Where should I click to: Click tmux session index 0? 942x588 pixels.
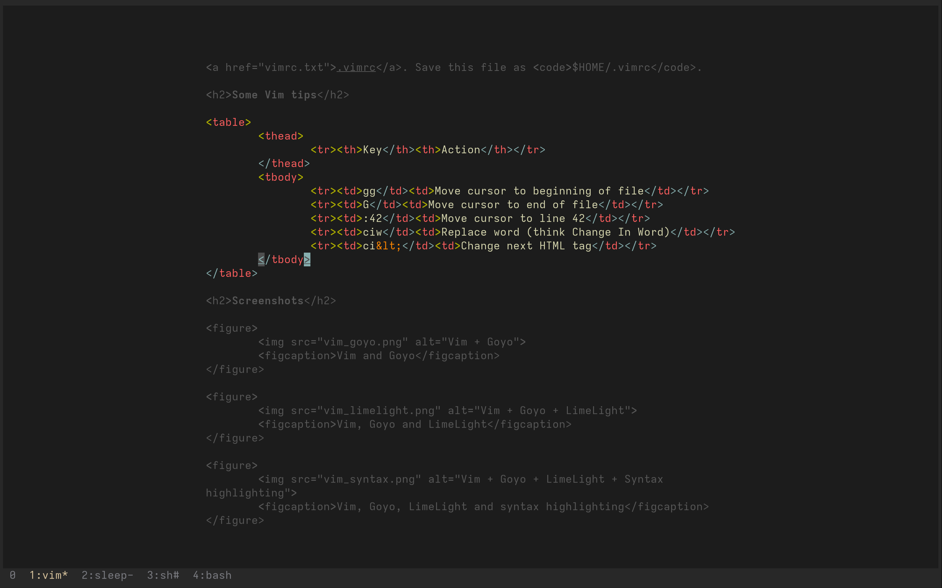12,575
